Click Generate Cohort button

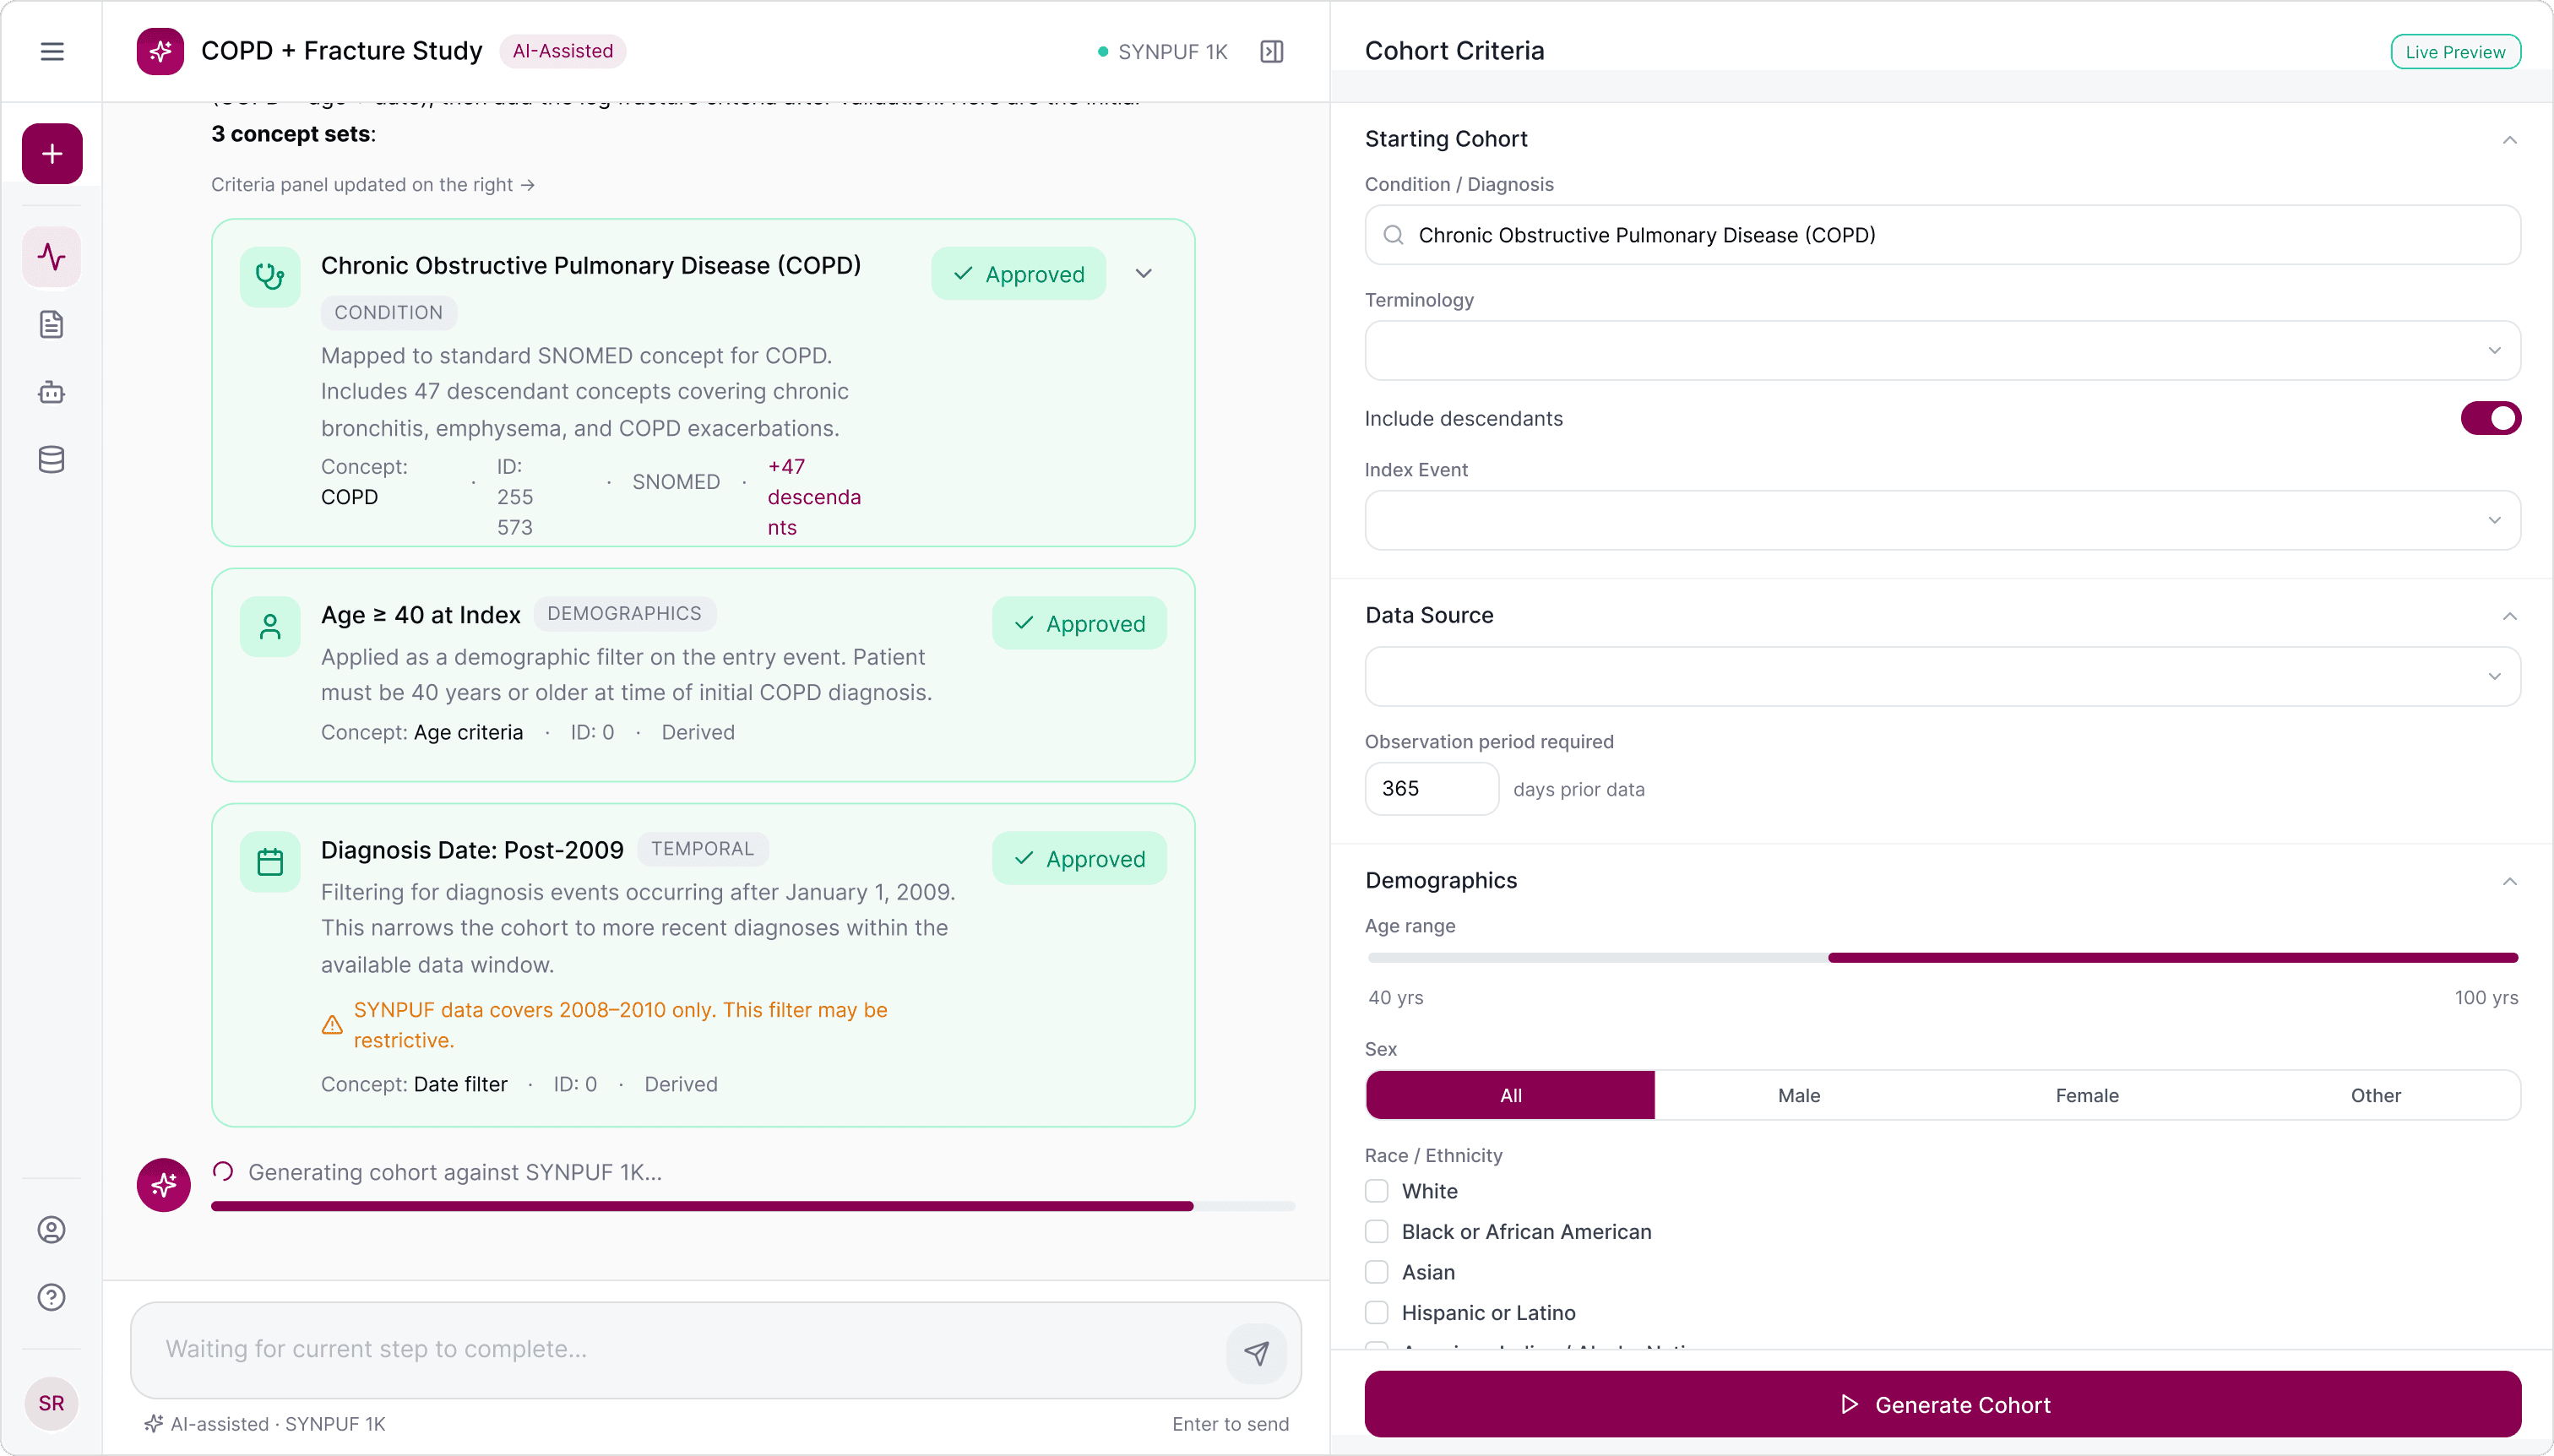[1942, 1405]
